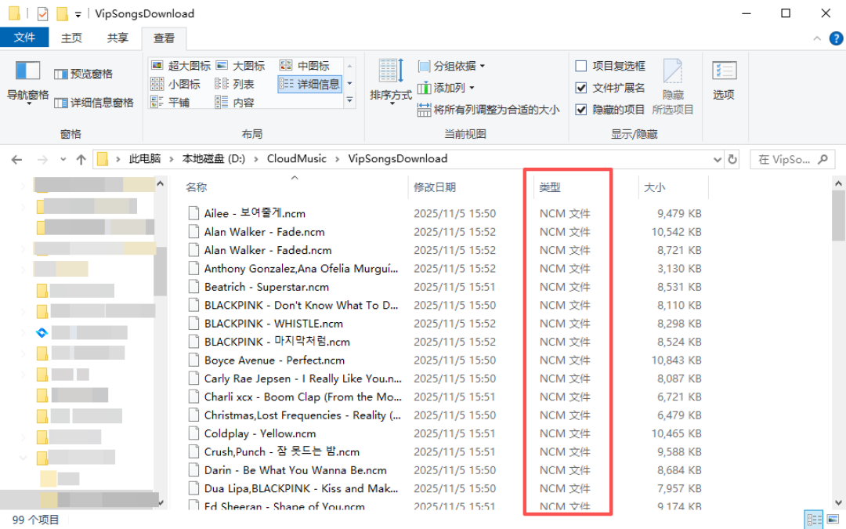Navigate back with the back arrow

(x=16, y=159)
